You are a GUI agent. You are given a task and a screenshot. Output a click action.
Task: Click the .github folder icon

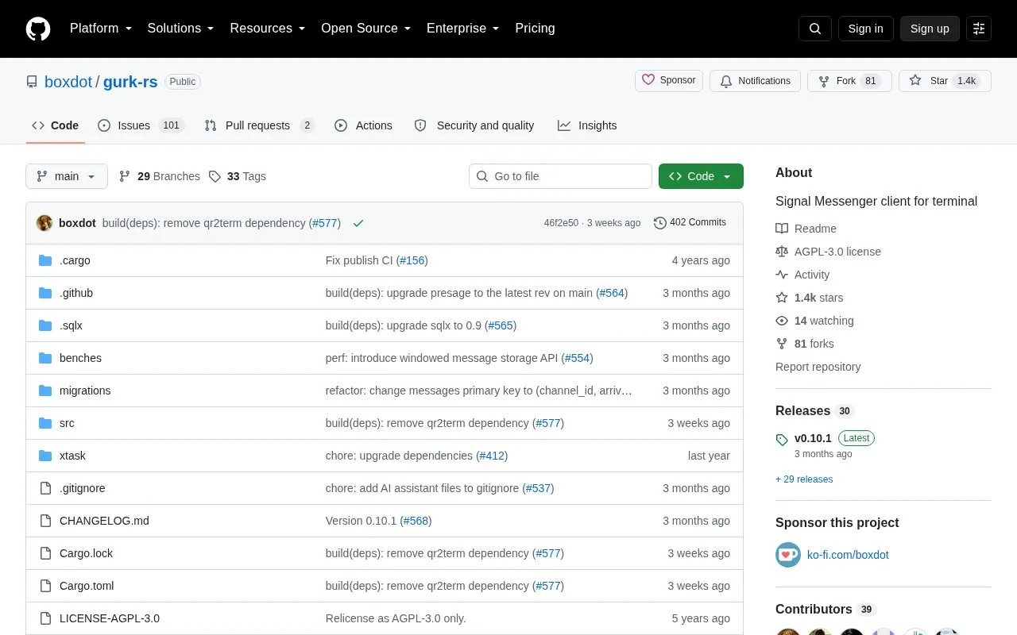45,293
